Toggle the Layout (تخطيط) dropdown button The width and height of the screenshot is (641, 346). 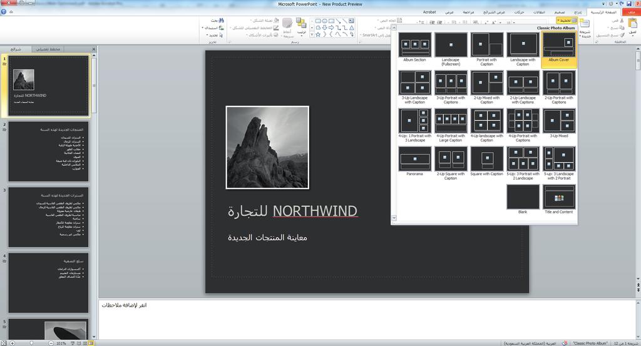pos(567,21)
